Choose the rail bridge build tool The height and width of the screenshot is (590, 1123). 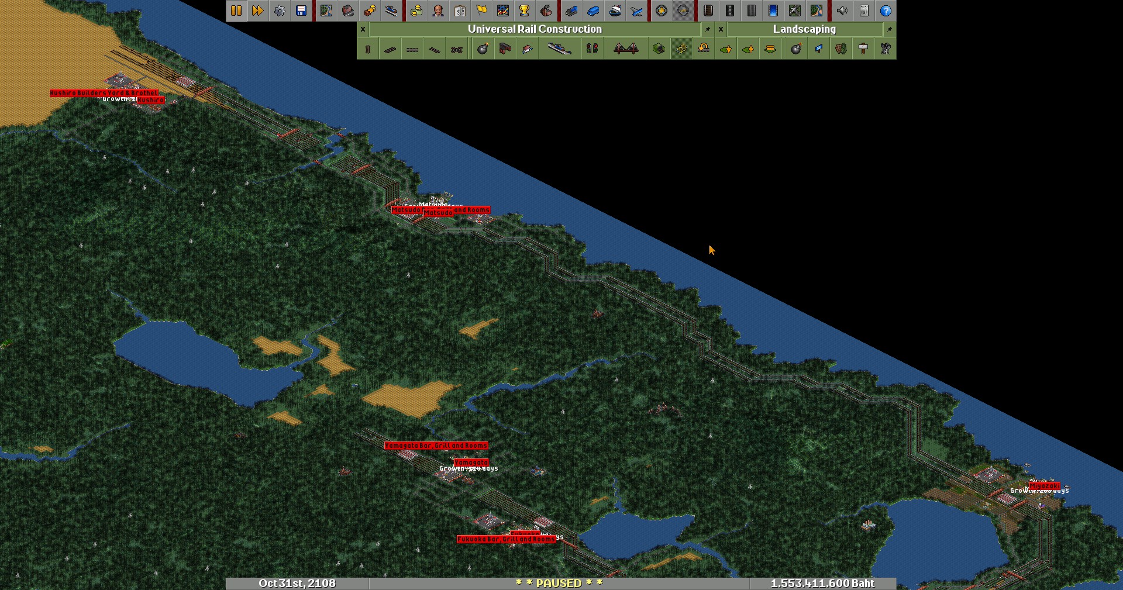coord(625,49)
